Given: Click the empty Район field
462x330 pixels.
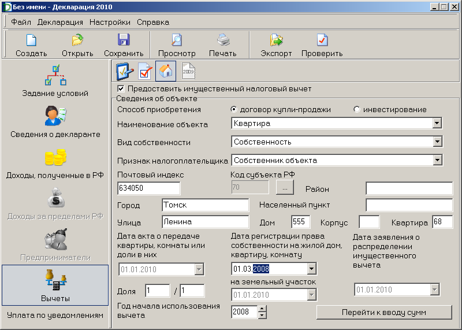Looking at the screenshot, I should tap(409, 188).
